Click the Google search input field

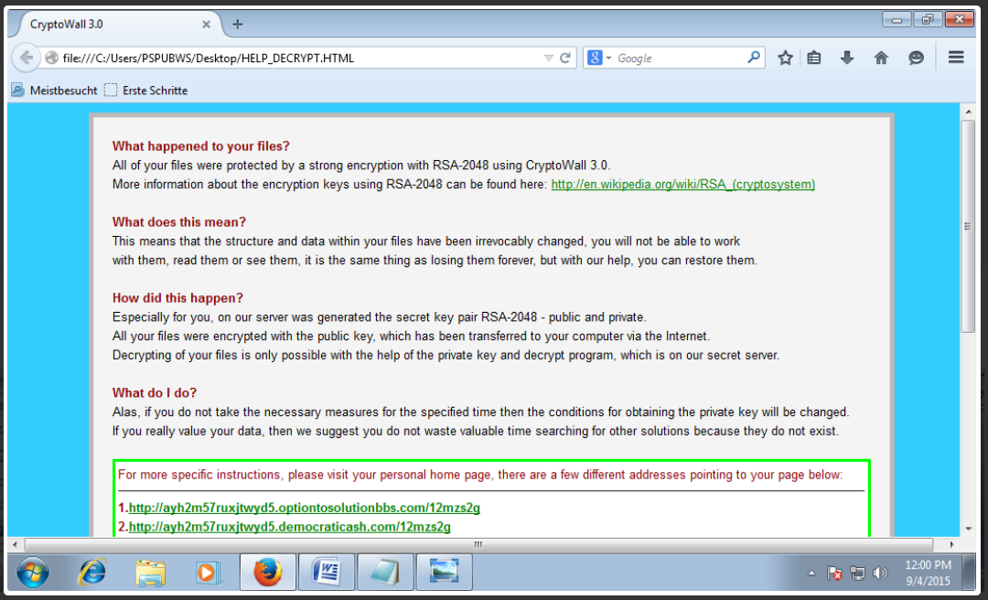(x=679, y=58)
